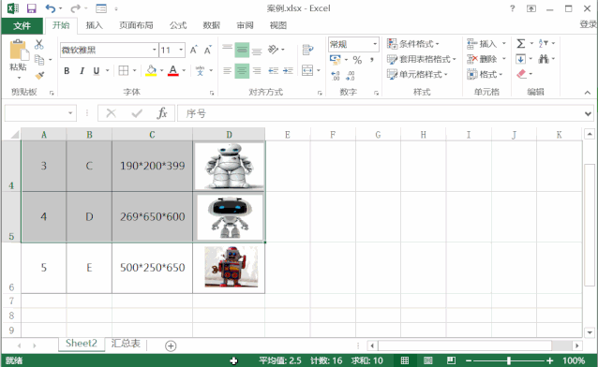This screenshot has width=598, height=367.
Task: Toggle top vertical alignment
Action: (227, 47)
